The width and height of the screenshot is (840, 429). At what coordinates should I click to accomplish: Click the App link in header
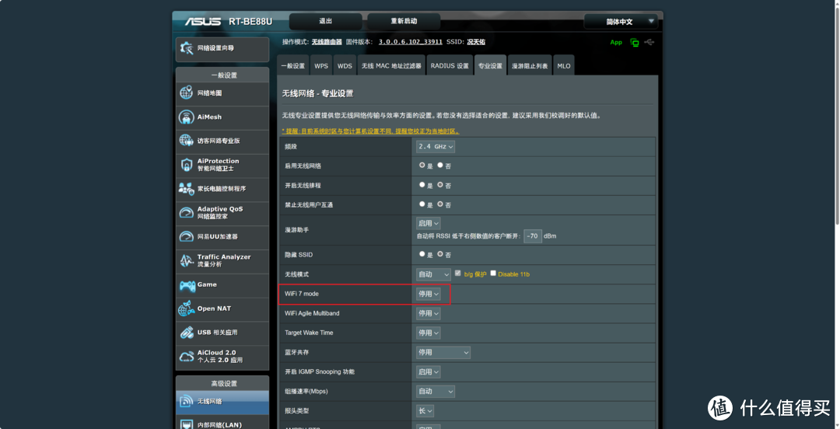tap(616, 42)
